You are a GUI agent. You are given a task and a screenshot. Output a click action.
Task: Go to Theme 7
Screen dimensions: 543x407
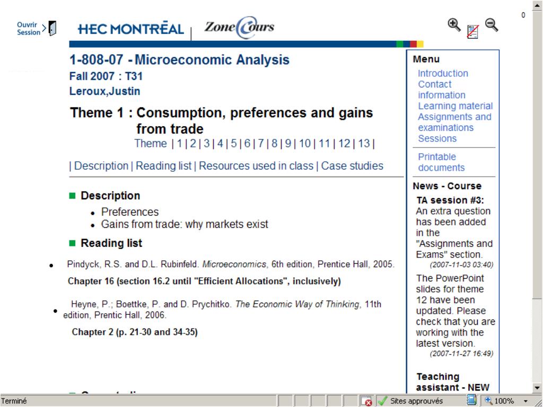click(261, 143)
